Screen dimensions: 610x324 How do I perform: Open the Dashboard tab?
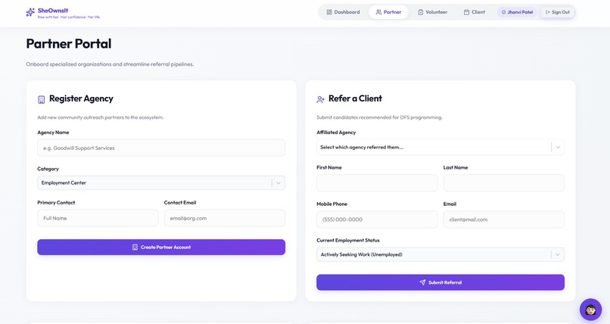point(343,12)
